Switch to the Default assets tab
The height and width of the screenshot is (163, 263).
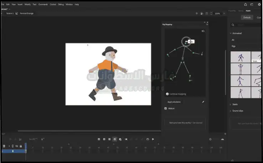tap(246, 17)
